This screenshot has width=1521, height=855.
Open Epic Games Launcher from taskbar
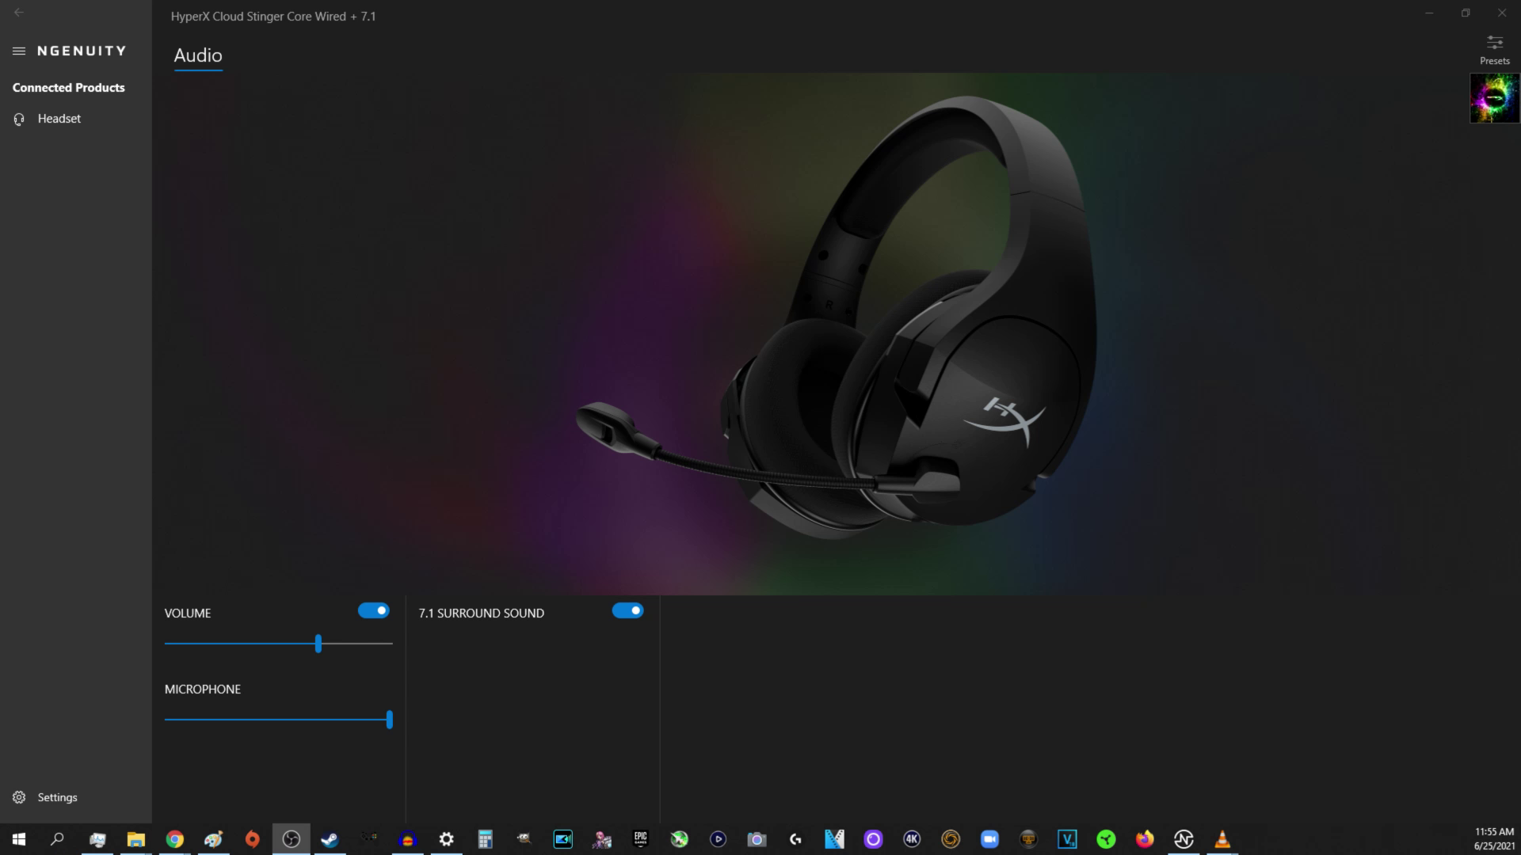[x=641, y=839]
